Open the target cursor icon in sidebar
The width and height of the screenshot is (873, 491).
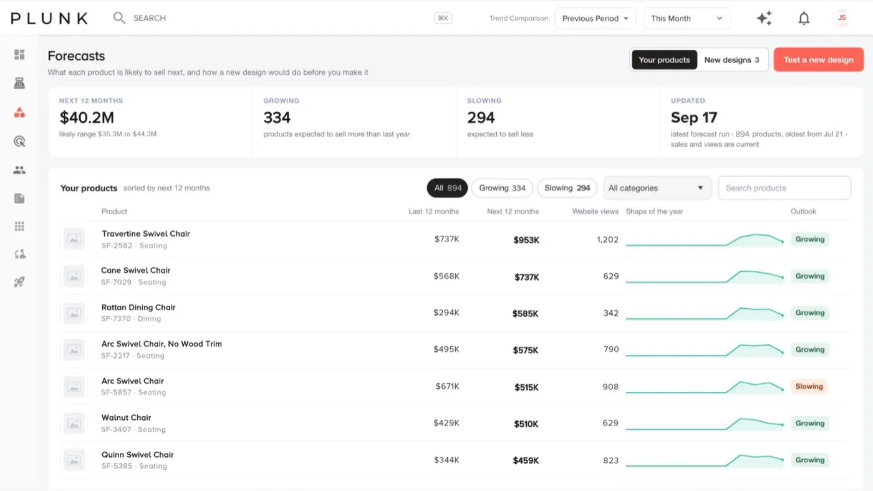[19, 142]
